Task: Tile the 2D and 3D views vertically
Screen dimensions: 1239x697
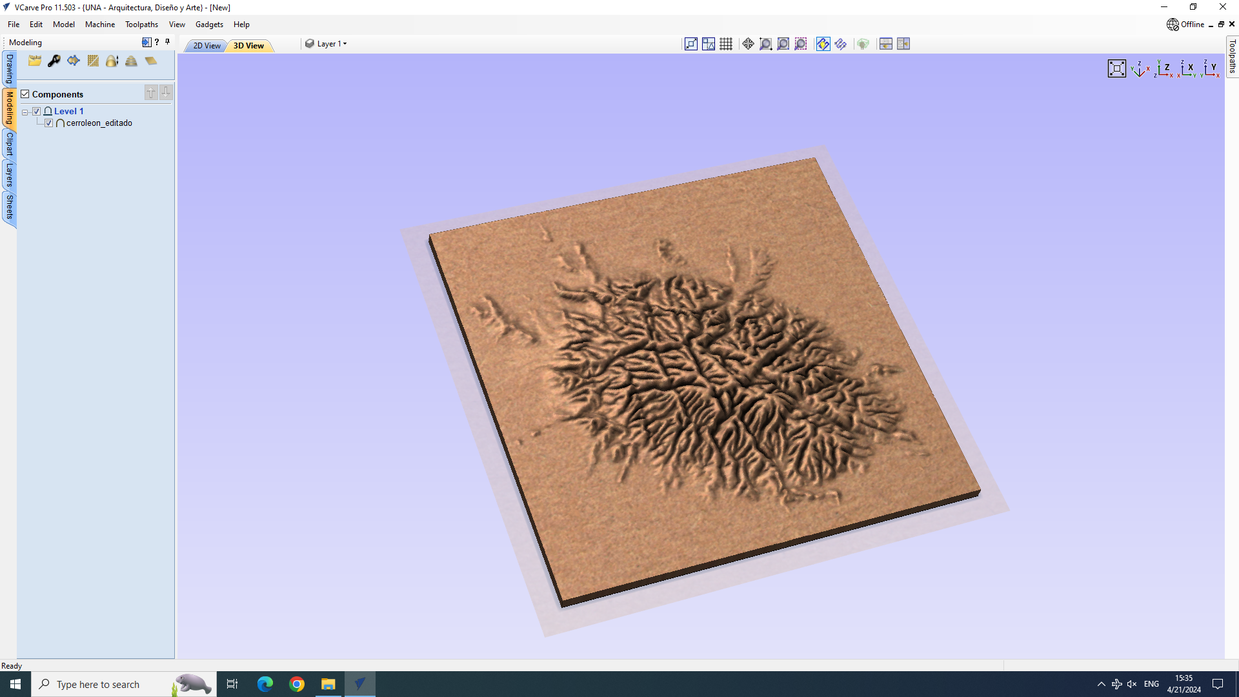Action: tap(903, 44)
